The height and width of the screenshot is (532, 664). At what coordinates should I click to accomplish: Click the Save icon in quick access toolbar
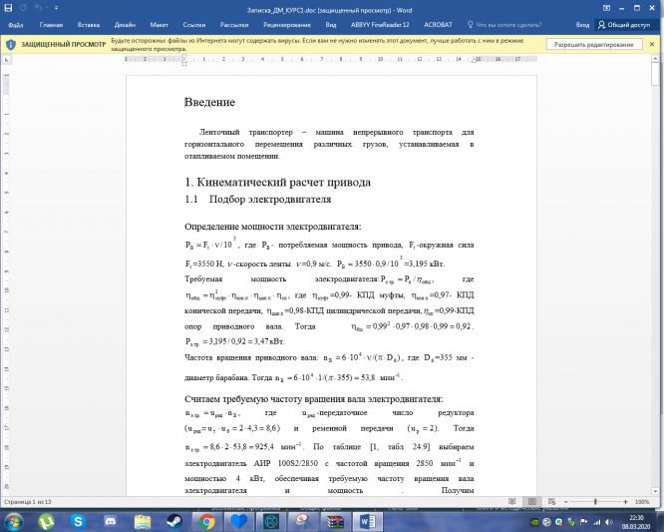(8, 8)
